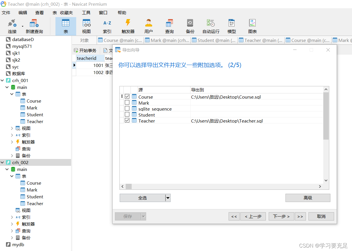
Task: Click the 取消 cancel button
Action: coord(321,217)
